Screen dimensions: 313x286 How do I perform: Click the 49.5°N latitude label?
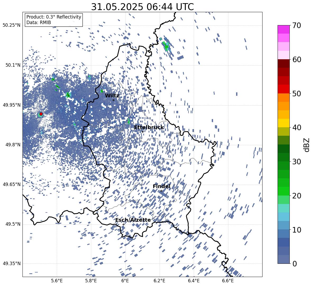[13, 224]
